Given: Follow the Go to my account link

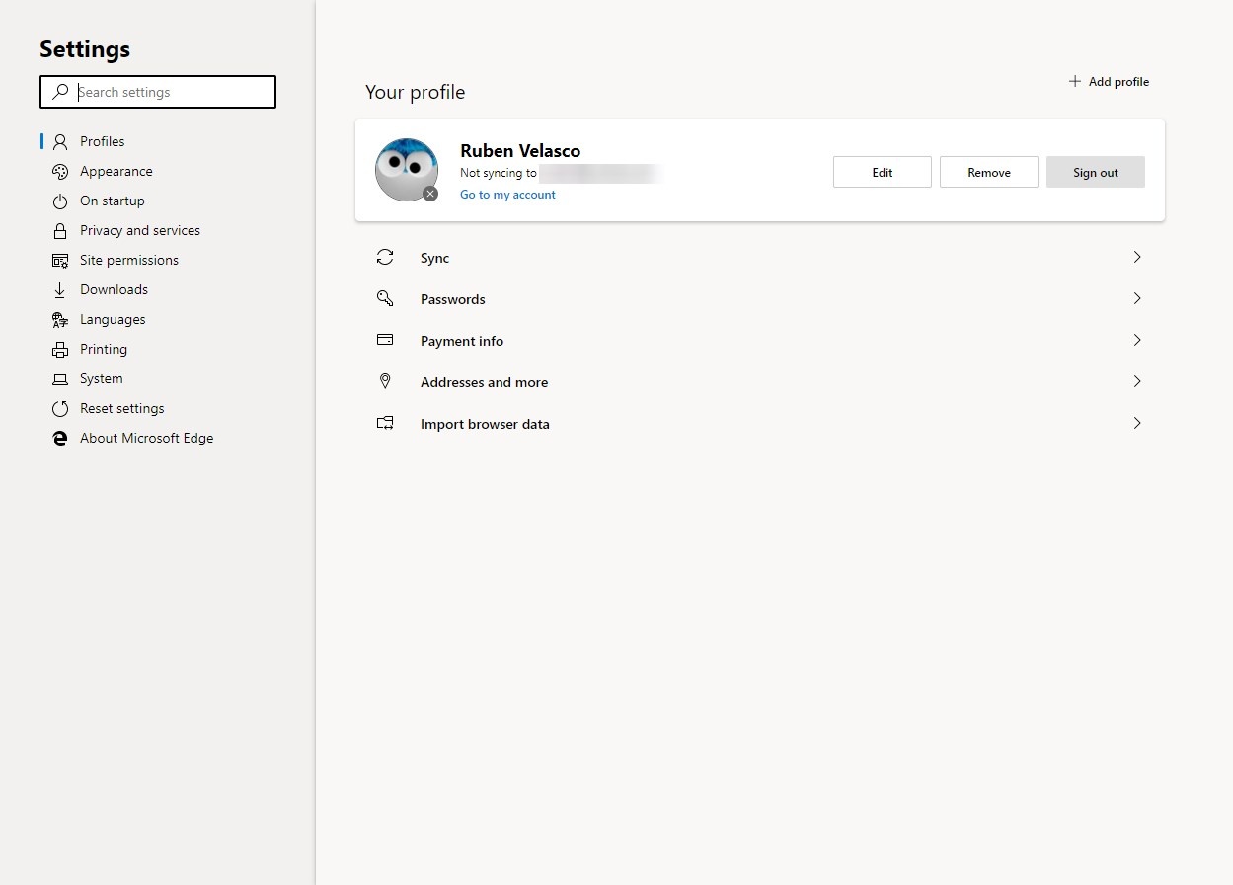Looking at the screenshot, I should coord(507,195).
